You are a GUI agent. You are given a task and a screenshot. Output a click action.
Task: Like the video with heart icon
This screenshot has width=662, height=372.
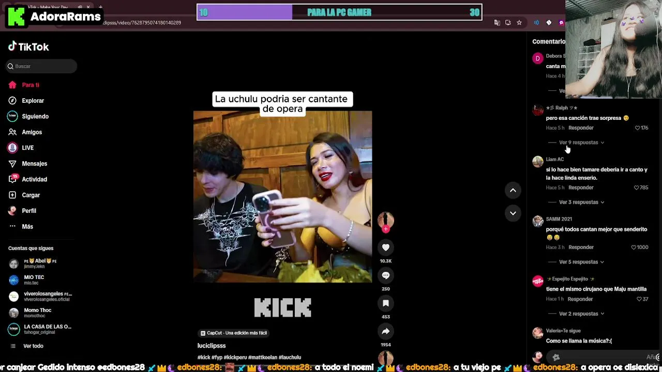(386, 247)
